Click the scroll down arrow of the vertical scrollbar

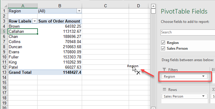(x=153, y=108)
